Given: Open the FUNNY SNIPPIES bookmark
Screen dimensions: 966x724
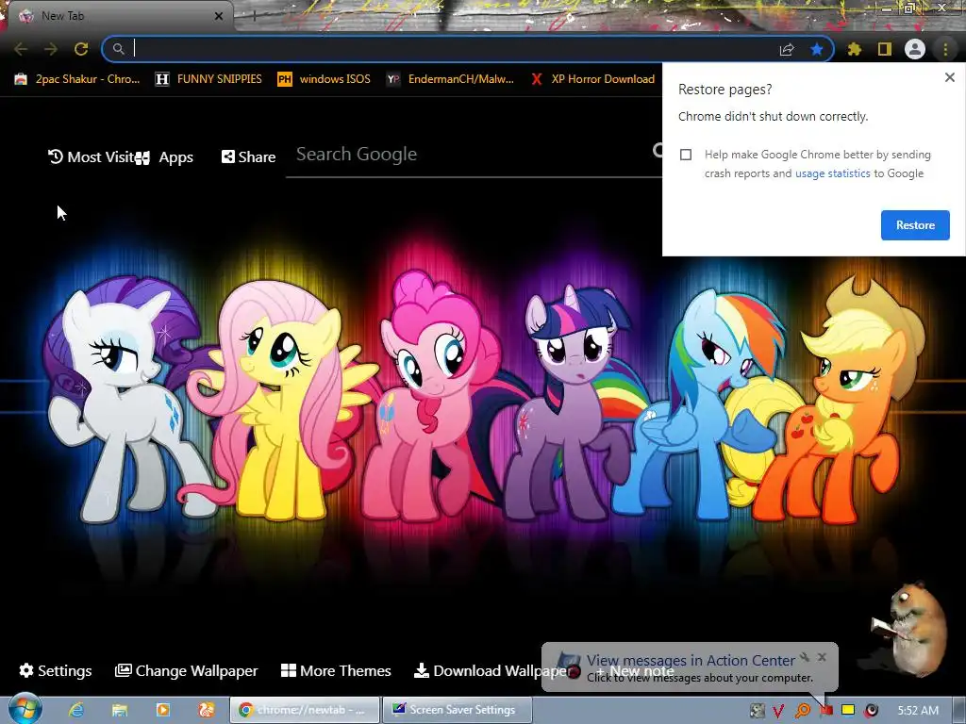Looking at the screenshot, I should (x=208, y=79).
